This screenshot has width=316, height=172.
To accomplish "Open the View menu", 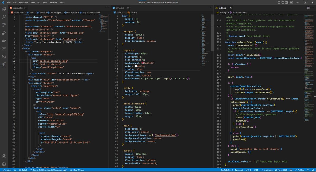I will (x=33, y=2).
